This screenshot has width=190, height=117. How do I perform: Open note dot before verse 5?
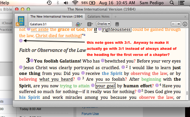point(139,91)
